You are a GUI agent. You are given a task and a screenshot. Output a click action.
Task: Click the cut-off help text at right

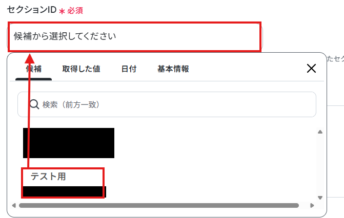[x=335, y=59]
